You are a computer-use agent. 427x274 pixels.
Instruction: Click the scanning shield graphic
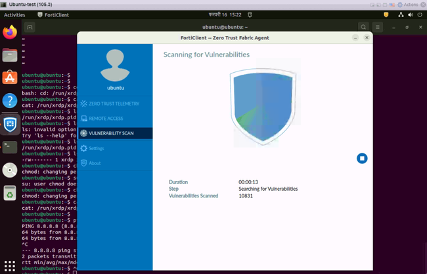[x=263, y=106]
